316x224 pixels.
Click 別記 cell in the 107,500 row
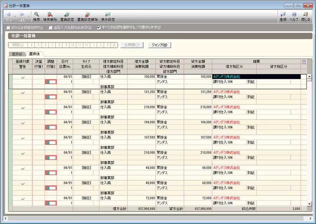click(251, 142)
